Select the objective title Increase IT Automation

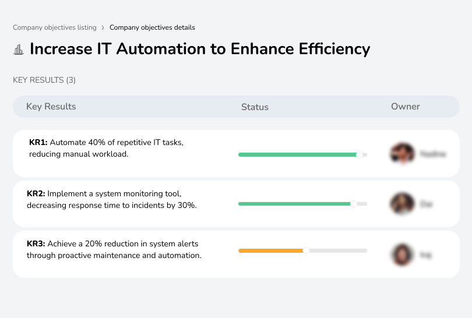pyautogui.click(x=200, y=49)
